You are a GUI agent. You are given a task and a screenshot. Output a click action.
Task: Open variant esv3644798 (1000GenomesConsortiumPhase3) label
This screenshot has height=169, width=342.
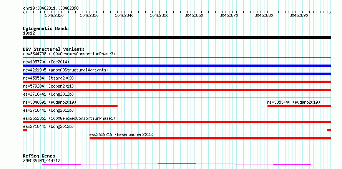pyautogui.click(x=69, y=54)
